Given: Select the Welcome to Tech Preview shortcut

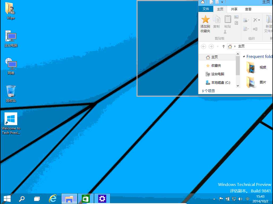Looking at the screenshot, I should coord(11,123).
